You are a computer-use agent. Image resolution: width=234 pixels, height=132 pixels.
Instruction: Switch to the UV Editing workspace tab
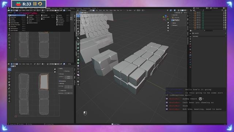click(48, 8)
